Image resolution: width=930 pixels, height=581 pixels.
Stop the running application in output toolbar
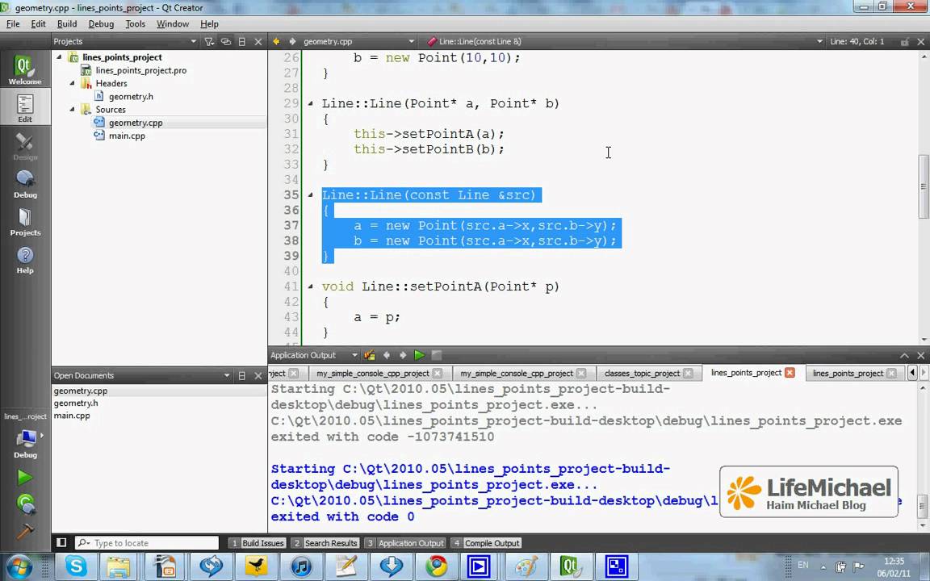pyautogui.click(x=437, y=355)
